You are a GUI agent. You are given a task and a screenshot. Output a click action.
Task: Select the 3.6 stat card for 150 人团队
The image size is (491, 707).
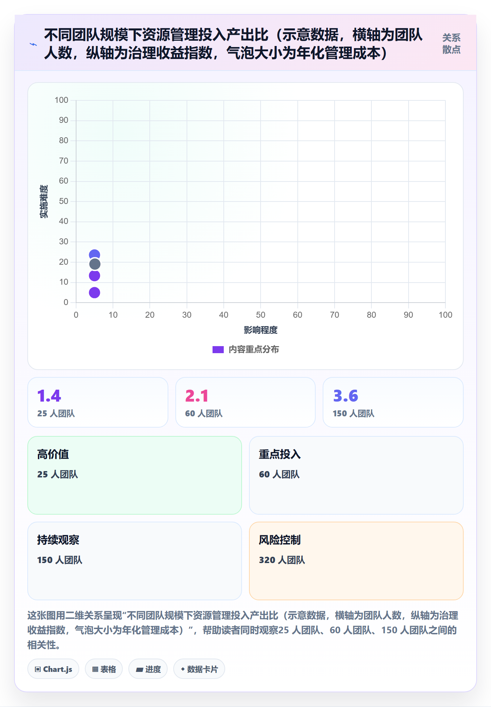[x=393, y=402]
